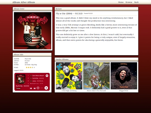
Task: Click artist value N.E.R.D
Action: point(27,61)
